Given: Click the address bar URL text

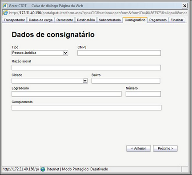Looking at the screenshot, I should click(98, 13).
